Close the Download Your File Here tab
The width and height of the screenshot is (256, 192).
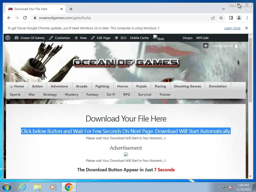[x=61, y=9]
